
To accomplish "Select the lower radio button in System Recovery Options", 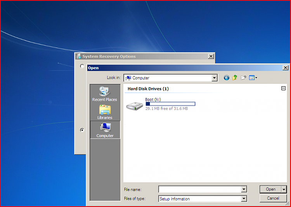I will 82,130.
